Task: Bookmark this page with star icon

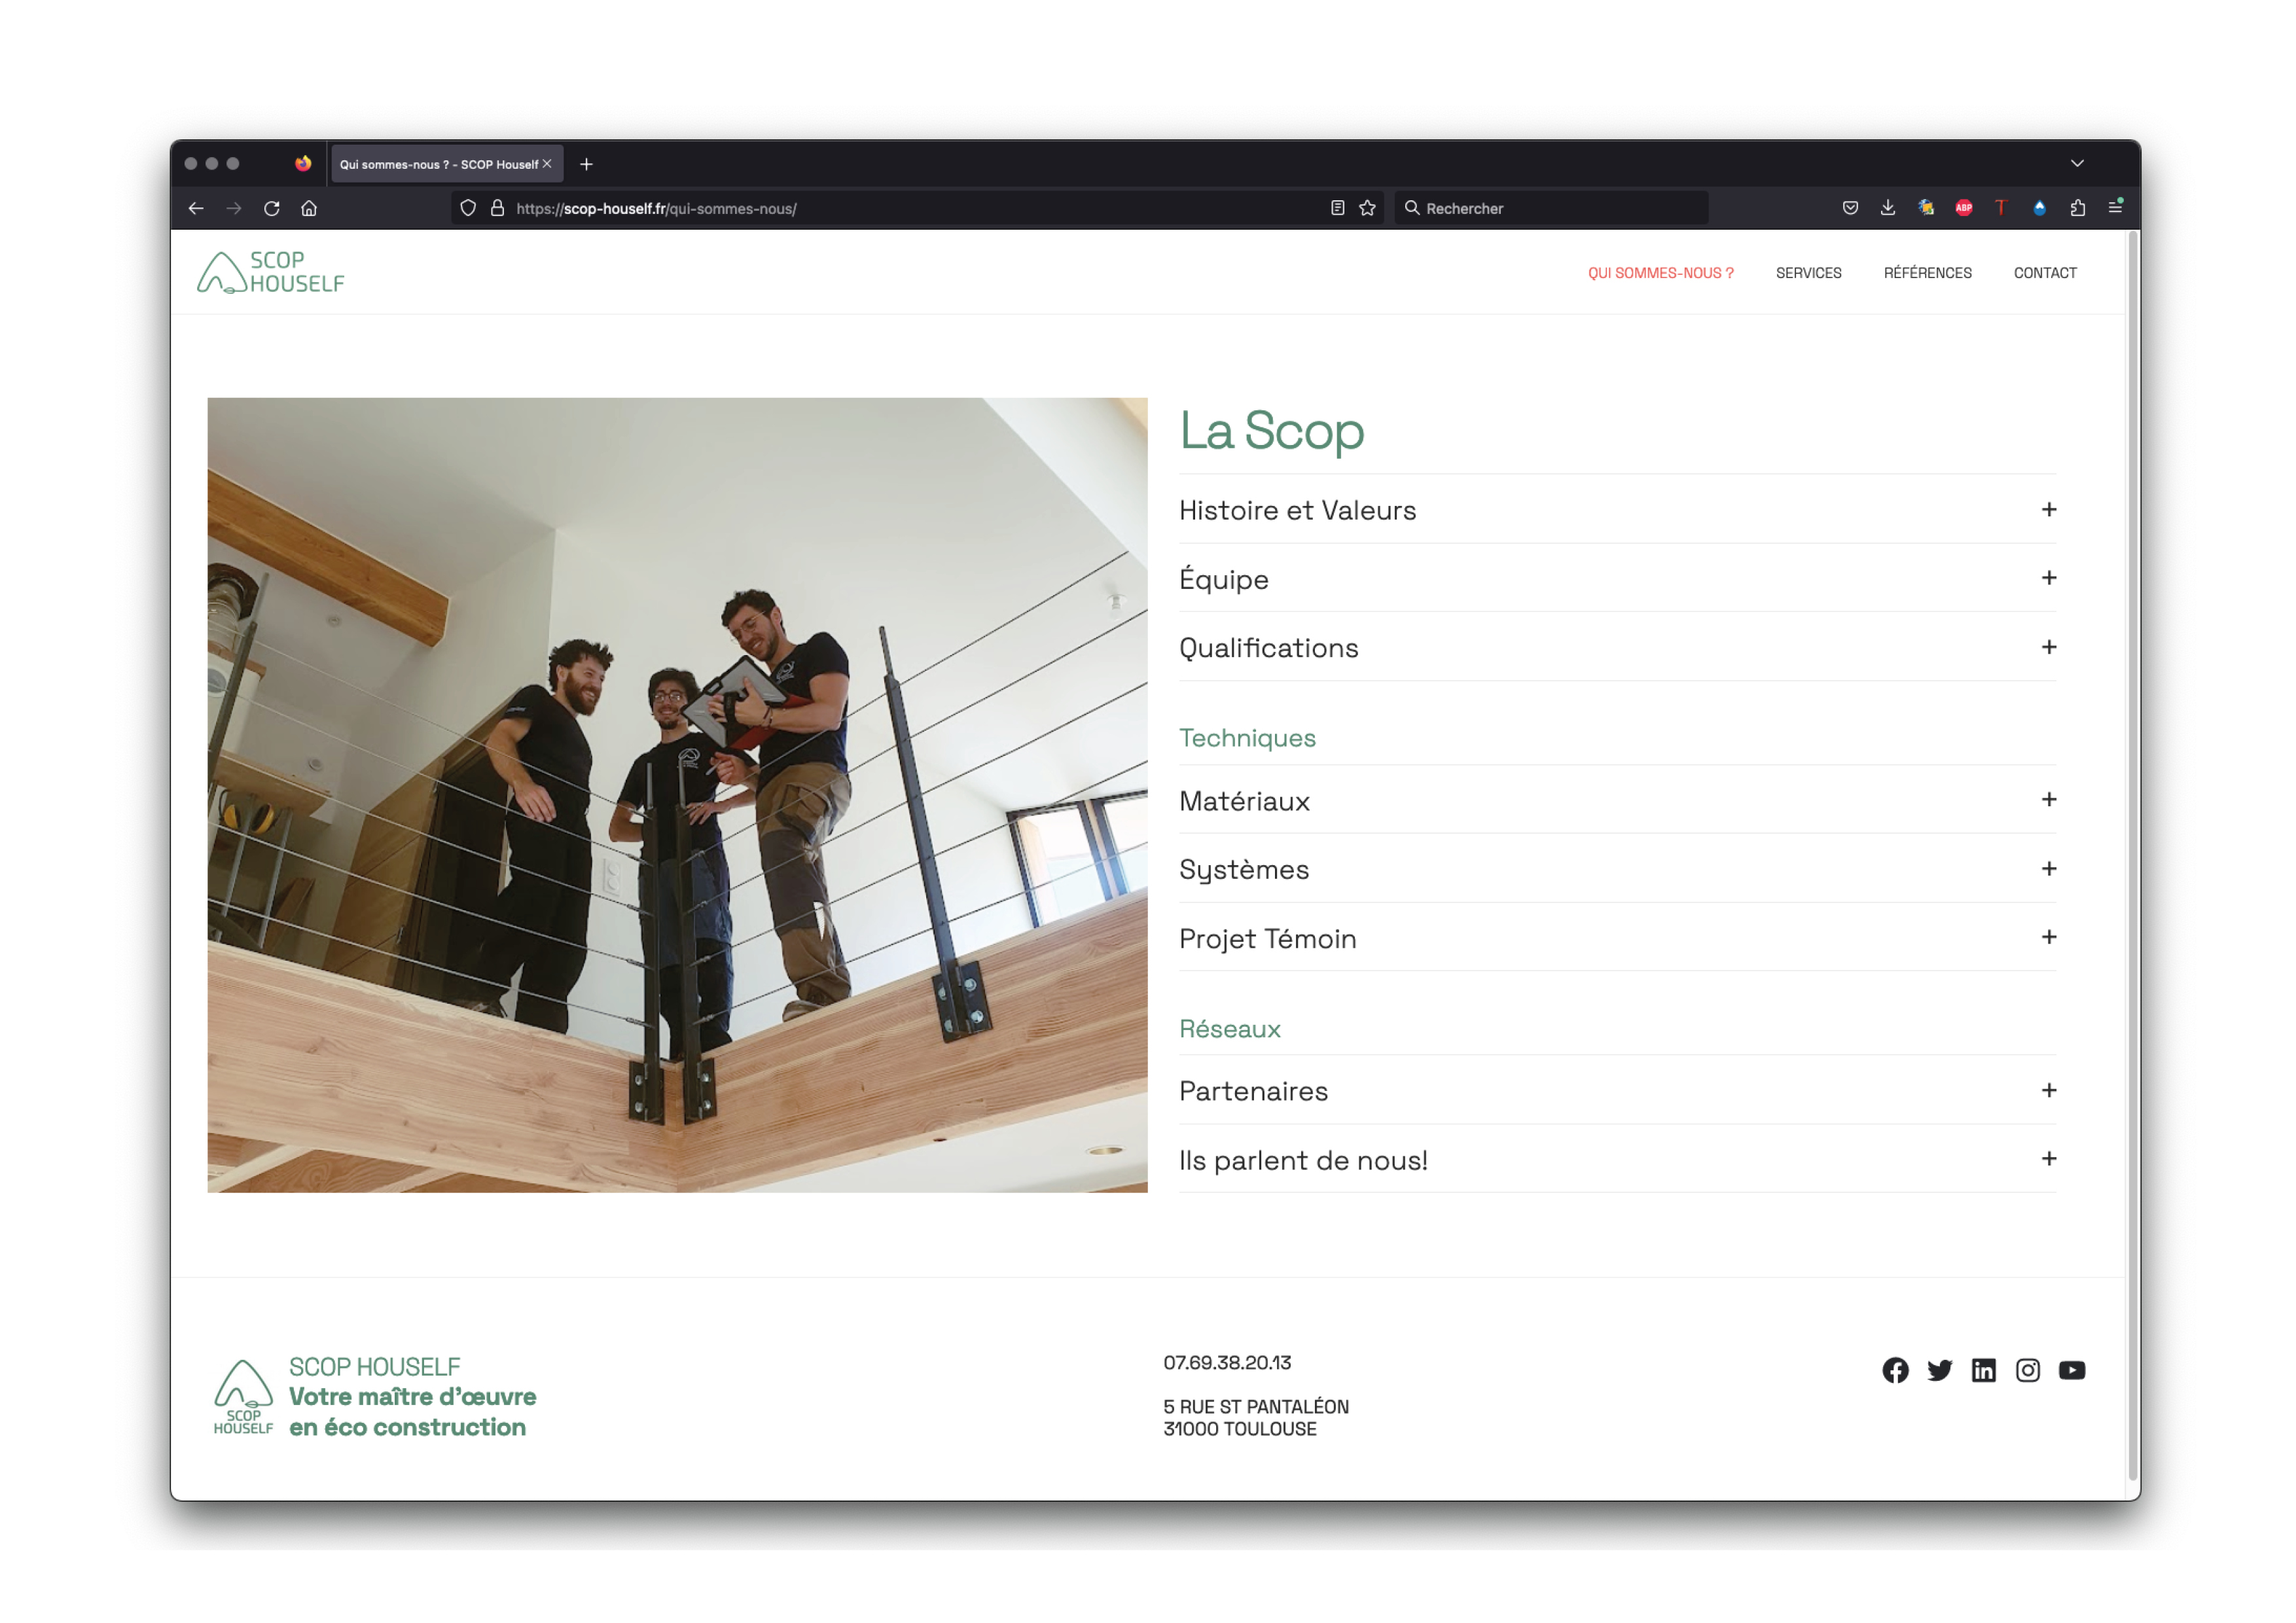Action: [x=1367, y=208]
